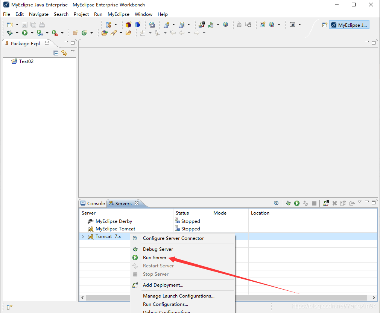
Task: Open dropdown arrow next to Run icon
Action: (32, 33)
